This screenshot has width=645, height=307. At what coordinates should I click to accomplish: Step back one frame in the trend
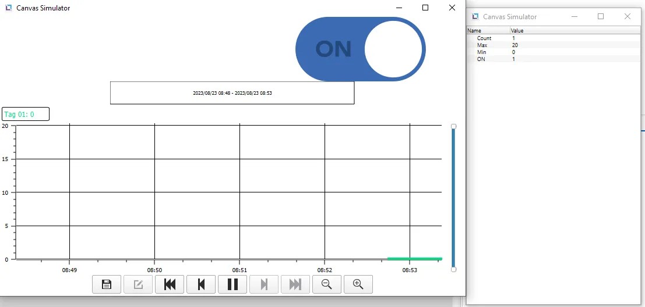coord(201,284)
